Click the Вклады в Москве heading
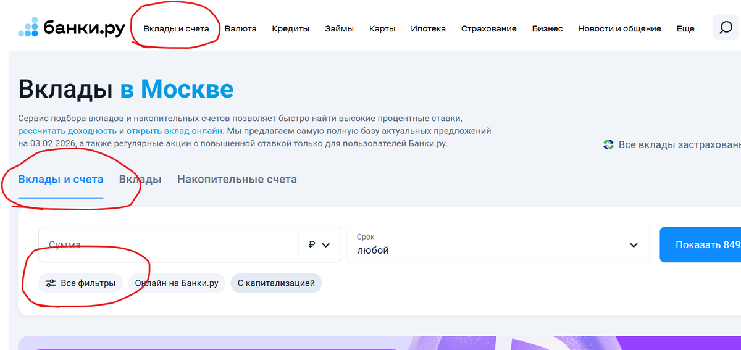741x350 pixels. click(126, 90)
